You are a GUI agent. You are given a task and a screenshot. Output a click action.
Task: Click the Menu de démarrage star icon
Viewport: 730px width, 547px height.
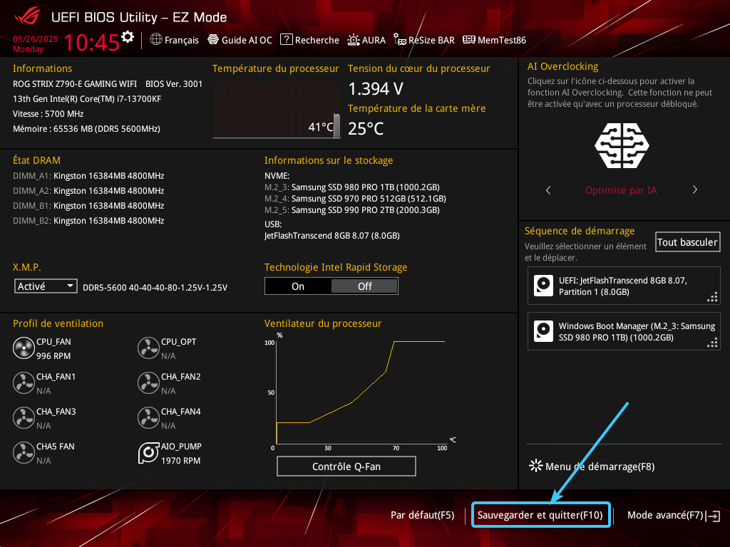point(536,466)
